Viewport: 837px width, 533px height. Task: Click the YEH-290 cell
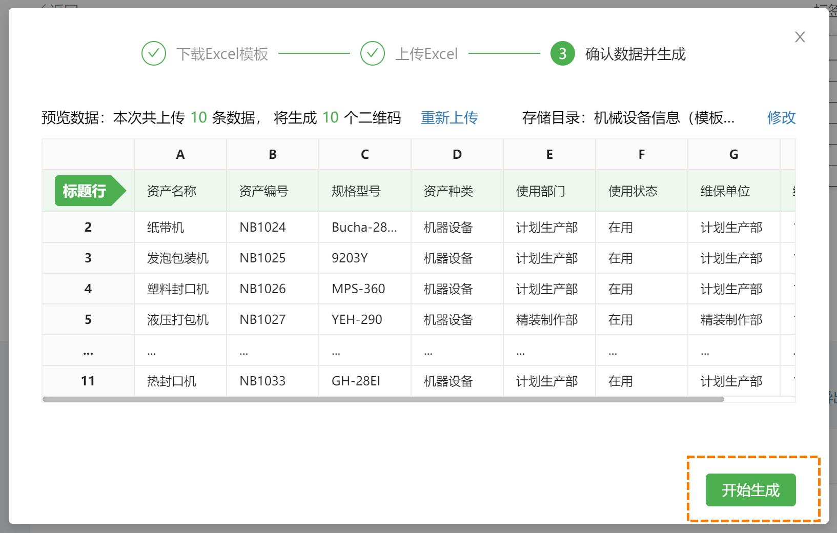pyautogui.click(x=365, y=319)
